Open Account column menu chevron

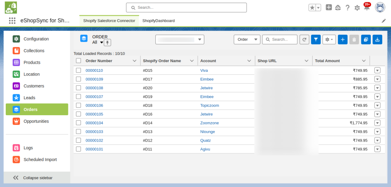[249, 61]
